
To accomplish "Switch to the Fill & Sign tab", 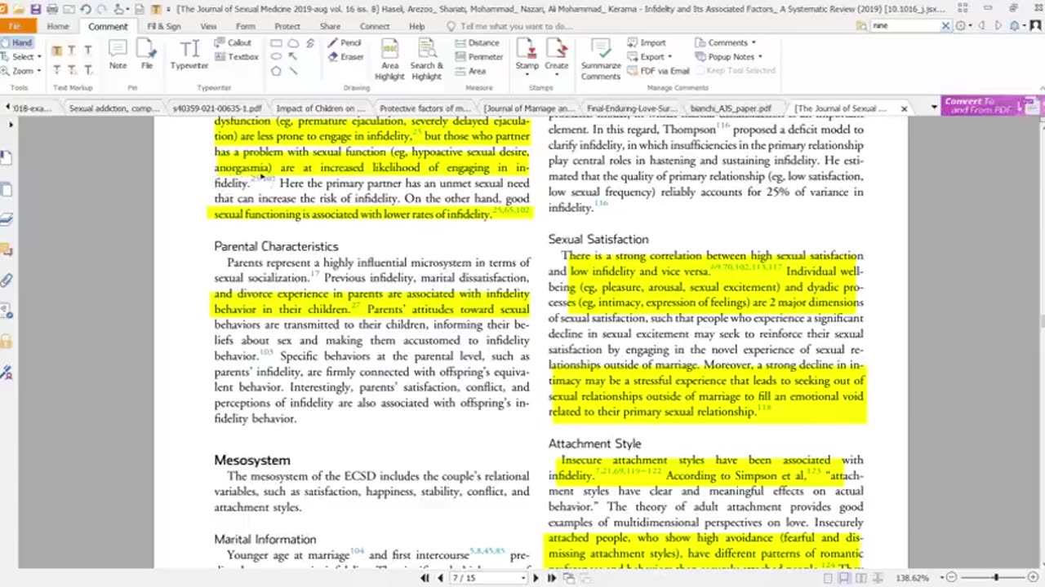I will [x=163, y=26].
